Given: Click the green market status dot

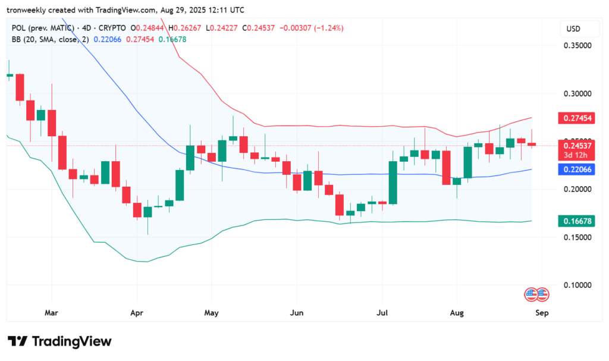Looking at the screenshot, I should (x=132, y=29).
